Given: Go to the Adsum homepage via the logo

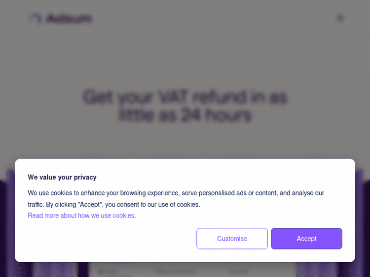Looking at the screenshot, I should coord(60,19).
